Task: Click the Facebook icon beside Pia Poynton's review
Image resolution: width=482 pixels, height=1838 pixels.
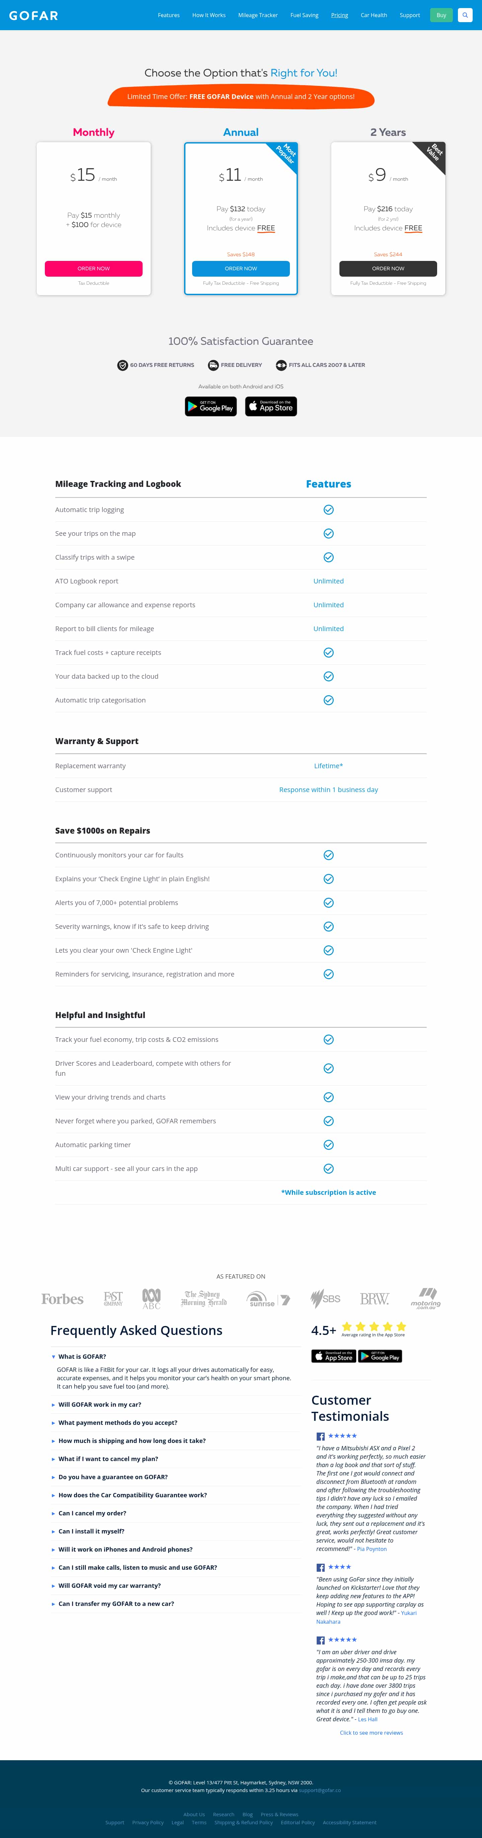Action: click(x=320, y=1437)
